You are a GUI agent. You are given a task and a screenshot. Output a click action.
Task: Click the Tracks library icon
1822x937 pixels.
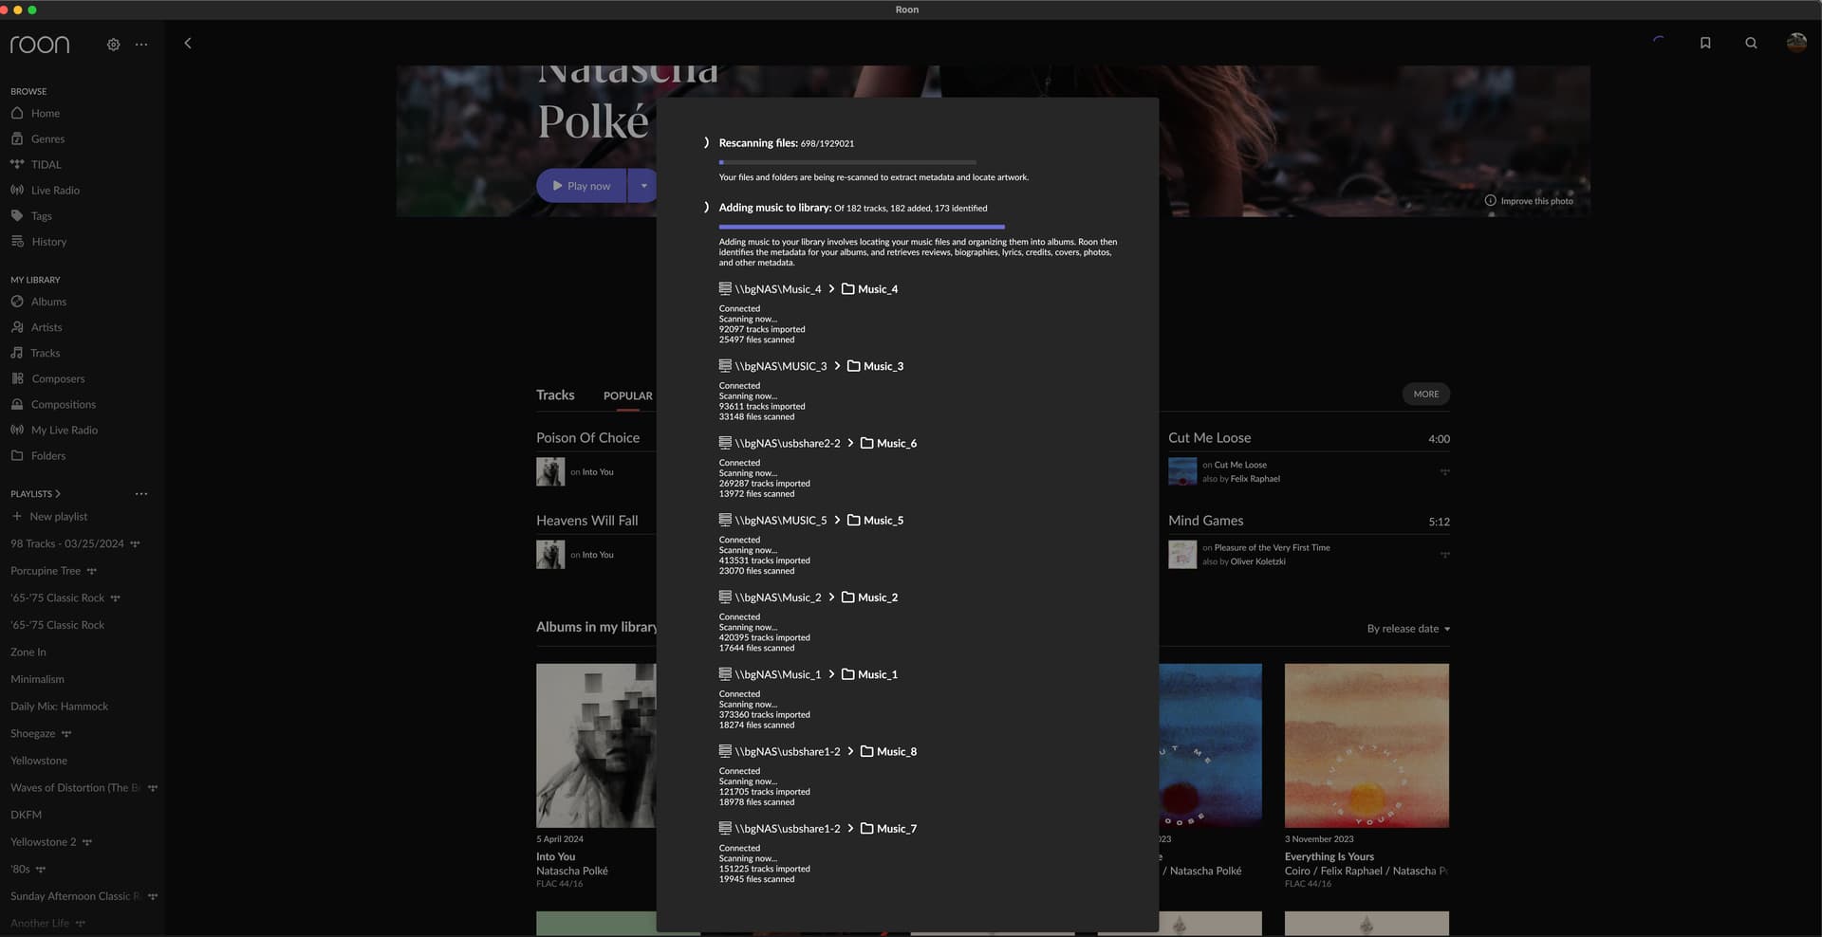tap(17, 353)
